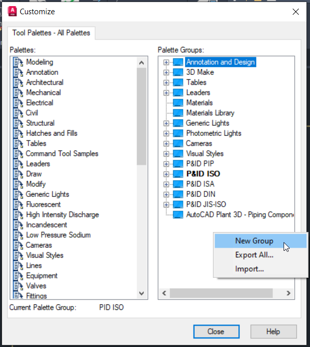This screenshot has width=310, height=347.
Task: Select Leaders in the Palettes list
Action: [38, 164]
